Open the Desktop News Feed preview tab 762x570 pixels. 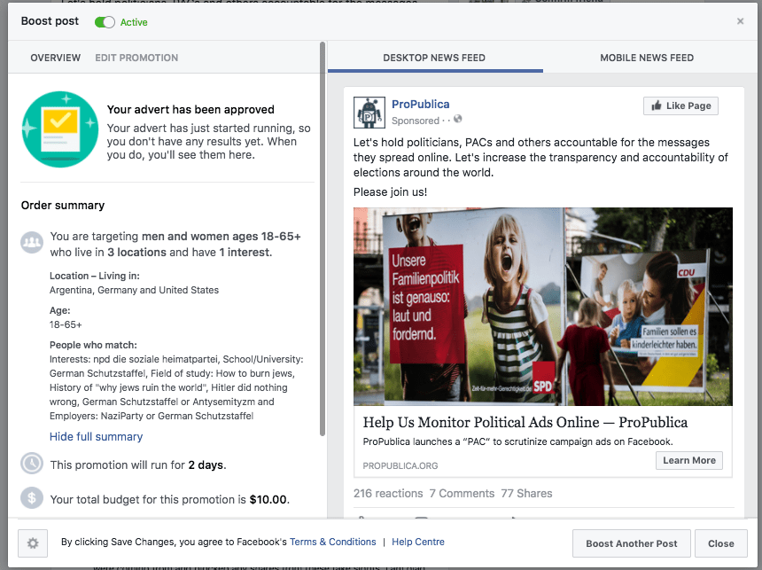pyautogui.click(x=434, y=58)
